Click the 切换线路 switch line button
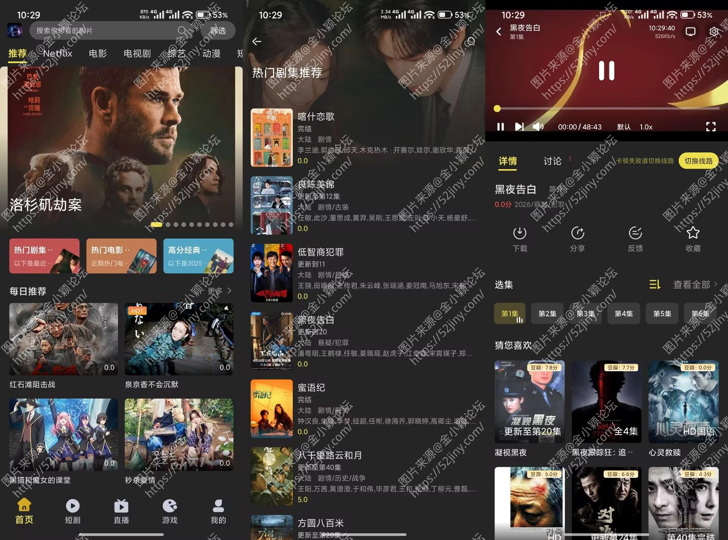 click(698, 161)
